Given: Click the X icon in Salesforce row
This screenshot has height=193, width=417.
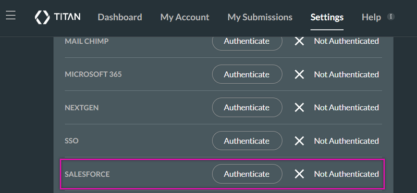Looking at the screenshot, I should point(299,174).
